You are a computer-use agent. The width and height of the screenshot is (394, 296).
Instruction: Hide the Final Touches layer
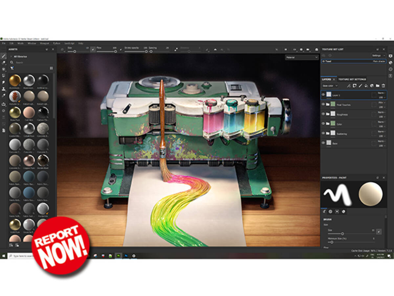click(323, 105)
